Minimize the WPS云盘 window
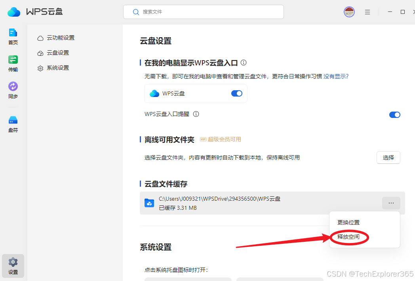 tap(390, 12)
